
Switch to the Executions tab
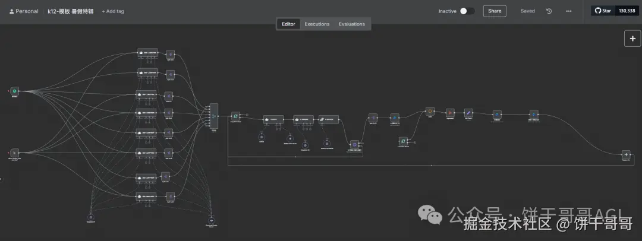317,24
